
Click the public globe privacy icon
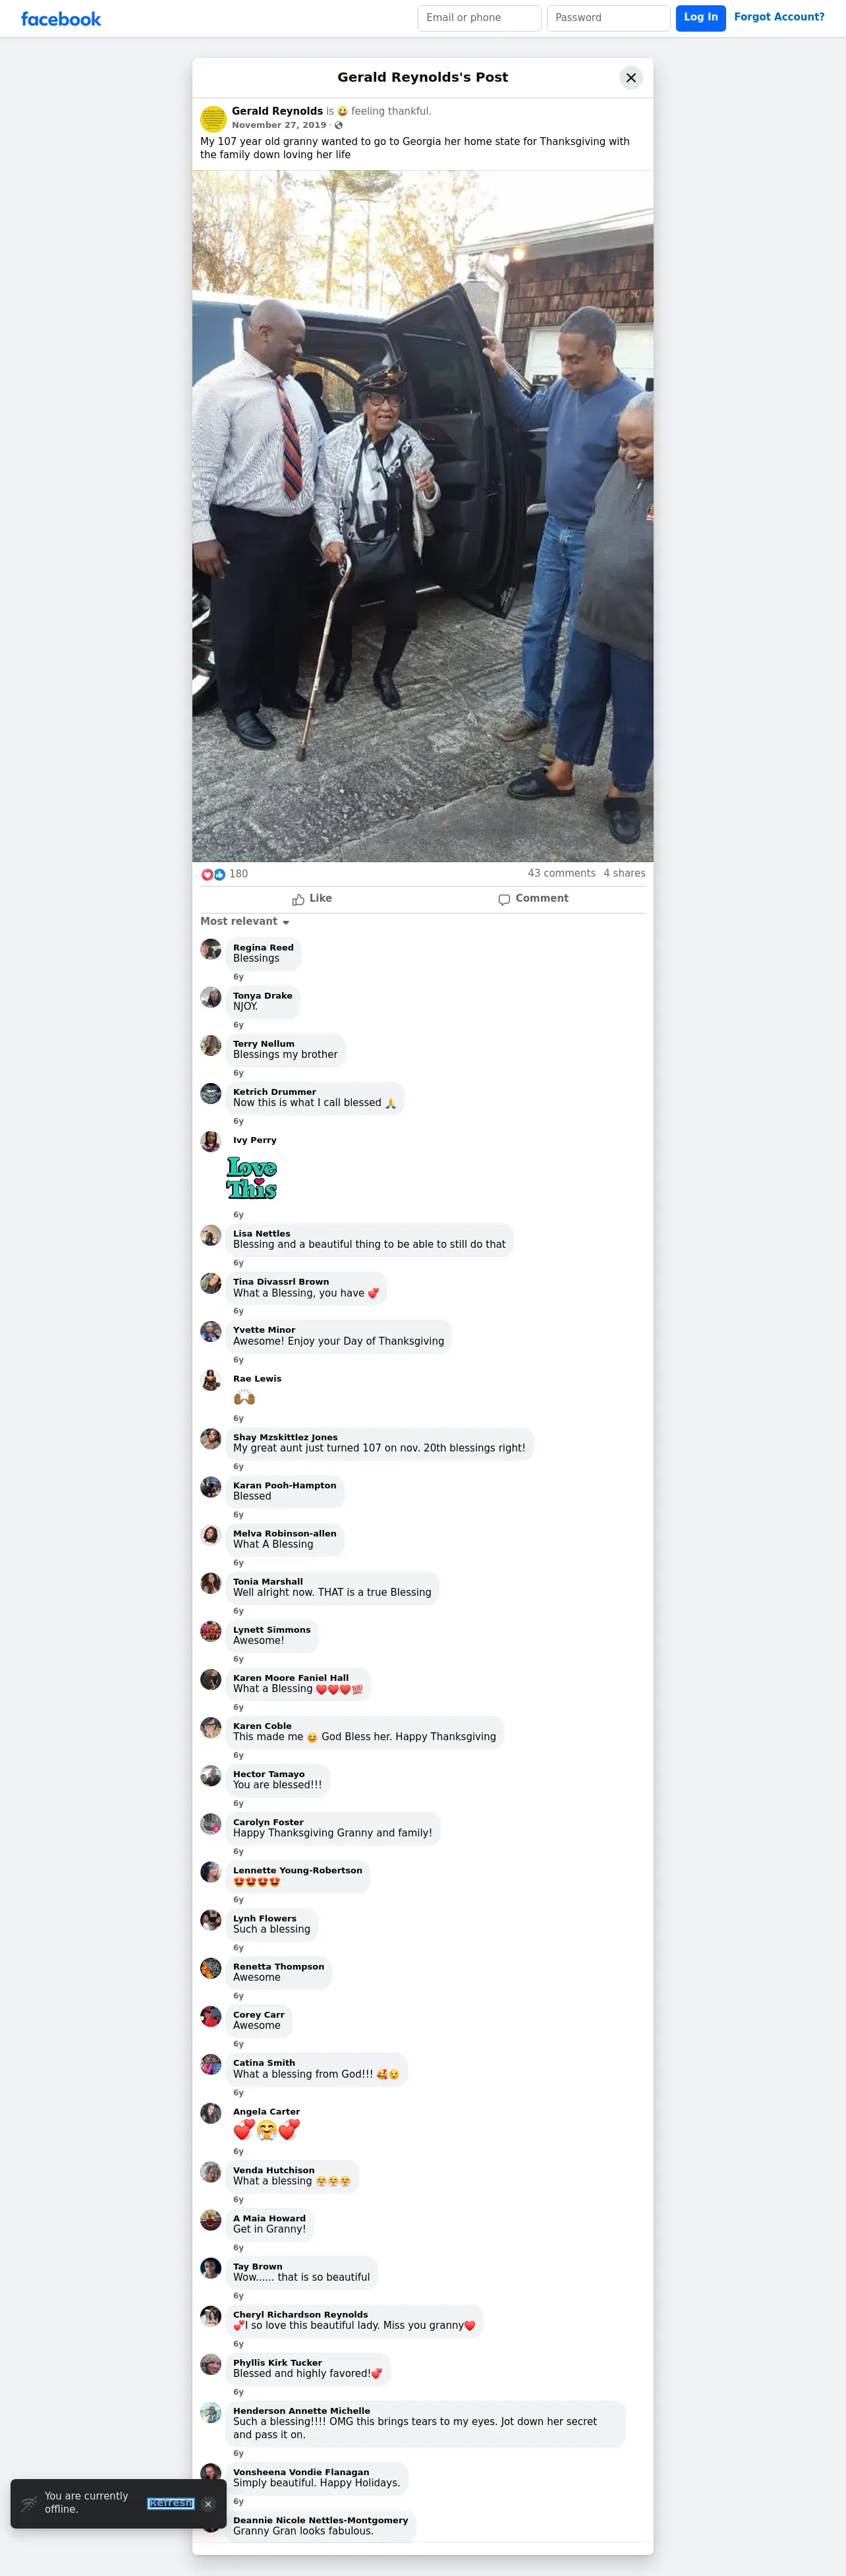[339, 125]
